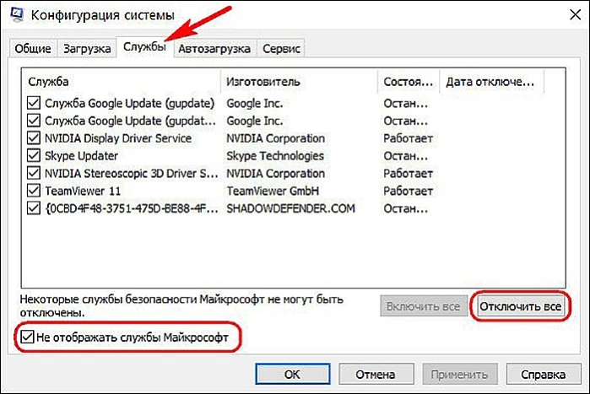This screenshot has height=394, width=590.
Task: Click the Отмена button
Action: coord(376,375)
